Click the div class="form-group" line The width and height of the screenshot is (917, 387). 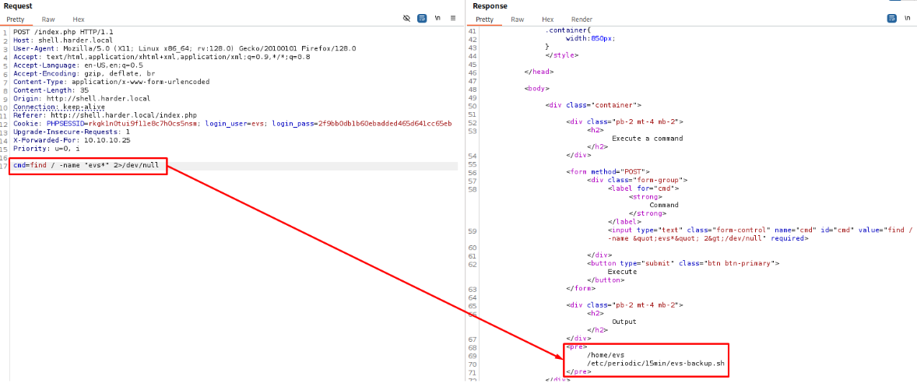point(638,181)
